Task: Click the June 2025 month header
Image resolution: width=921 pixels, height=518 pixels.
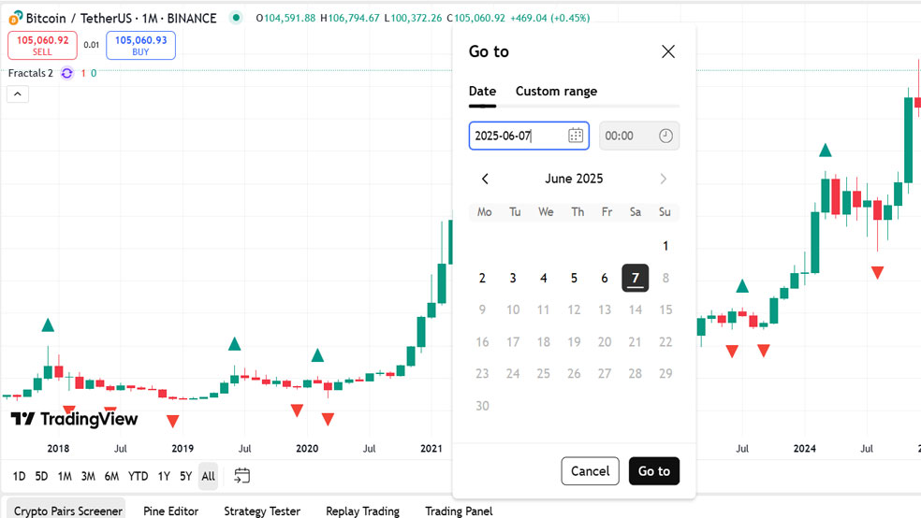Action: pos(574,179)
